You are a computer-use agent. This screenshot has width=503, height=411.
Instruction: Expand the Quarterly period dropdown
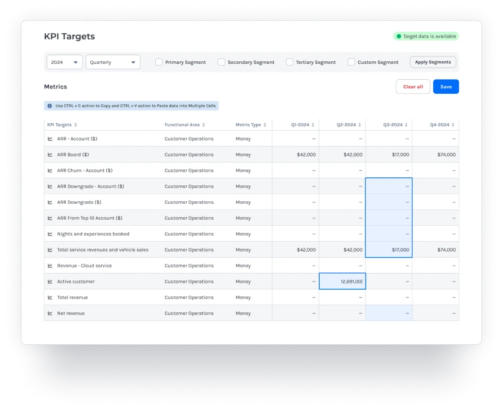(113, 62)
